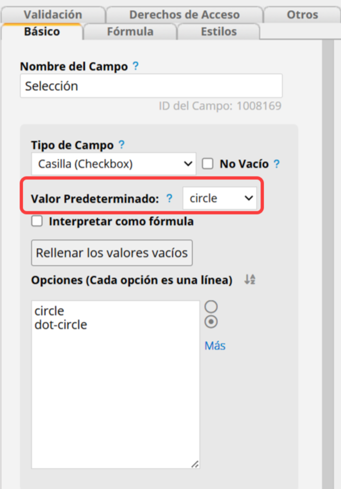The height and width of the screenshot is (489, 341).
Task: Click the Nombre del Campo input field
Action: click(151, 86)
